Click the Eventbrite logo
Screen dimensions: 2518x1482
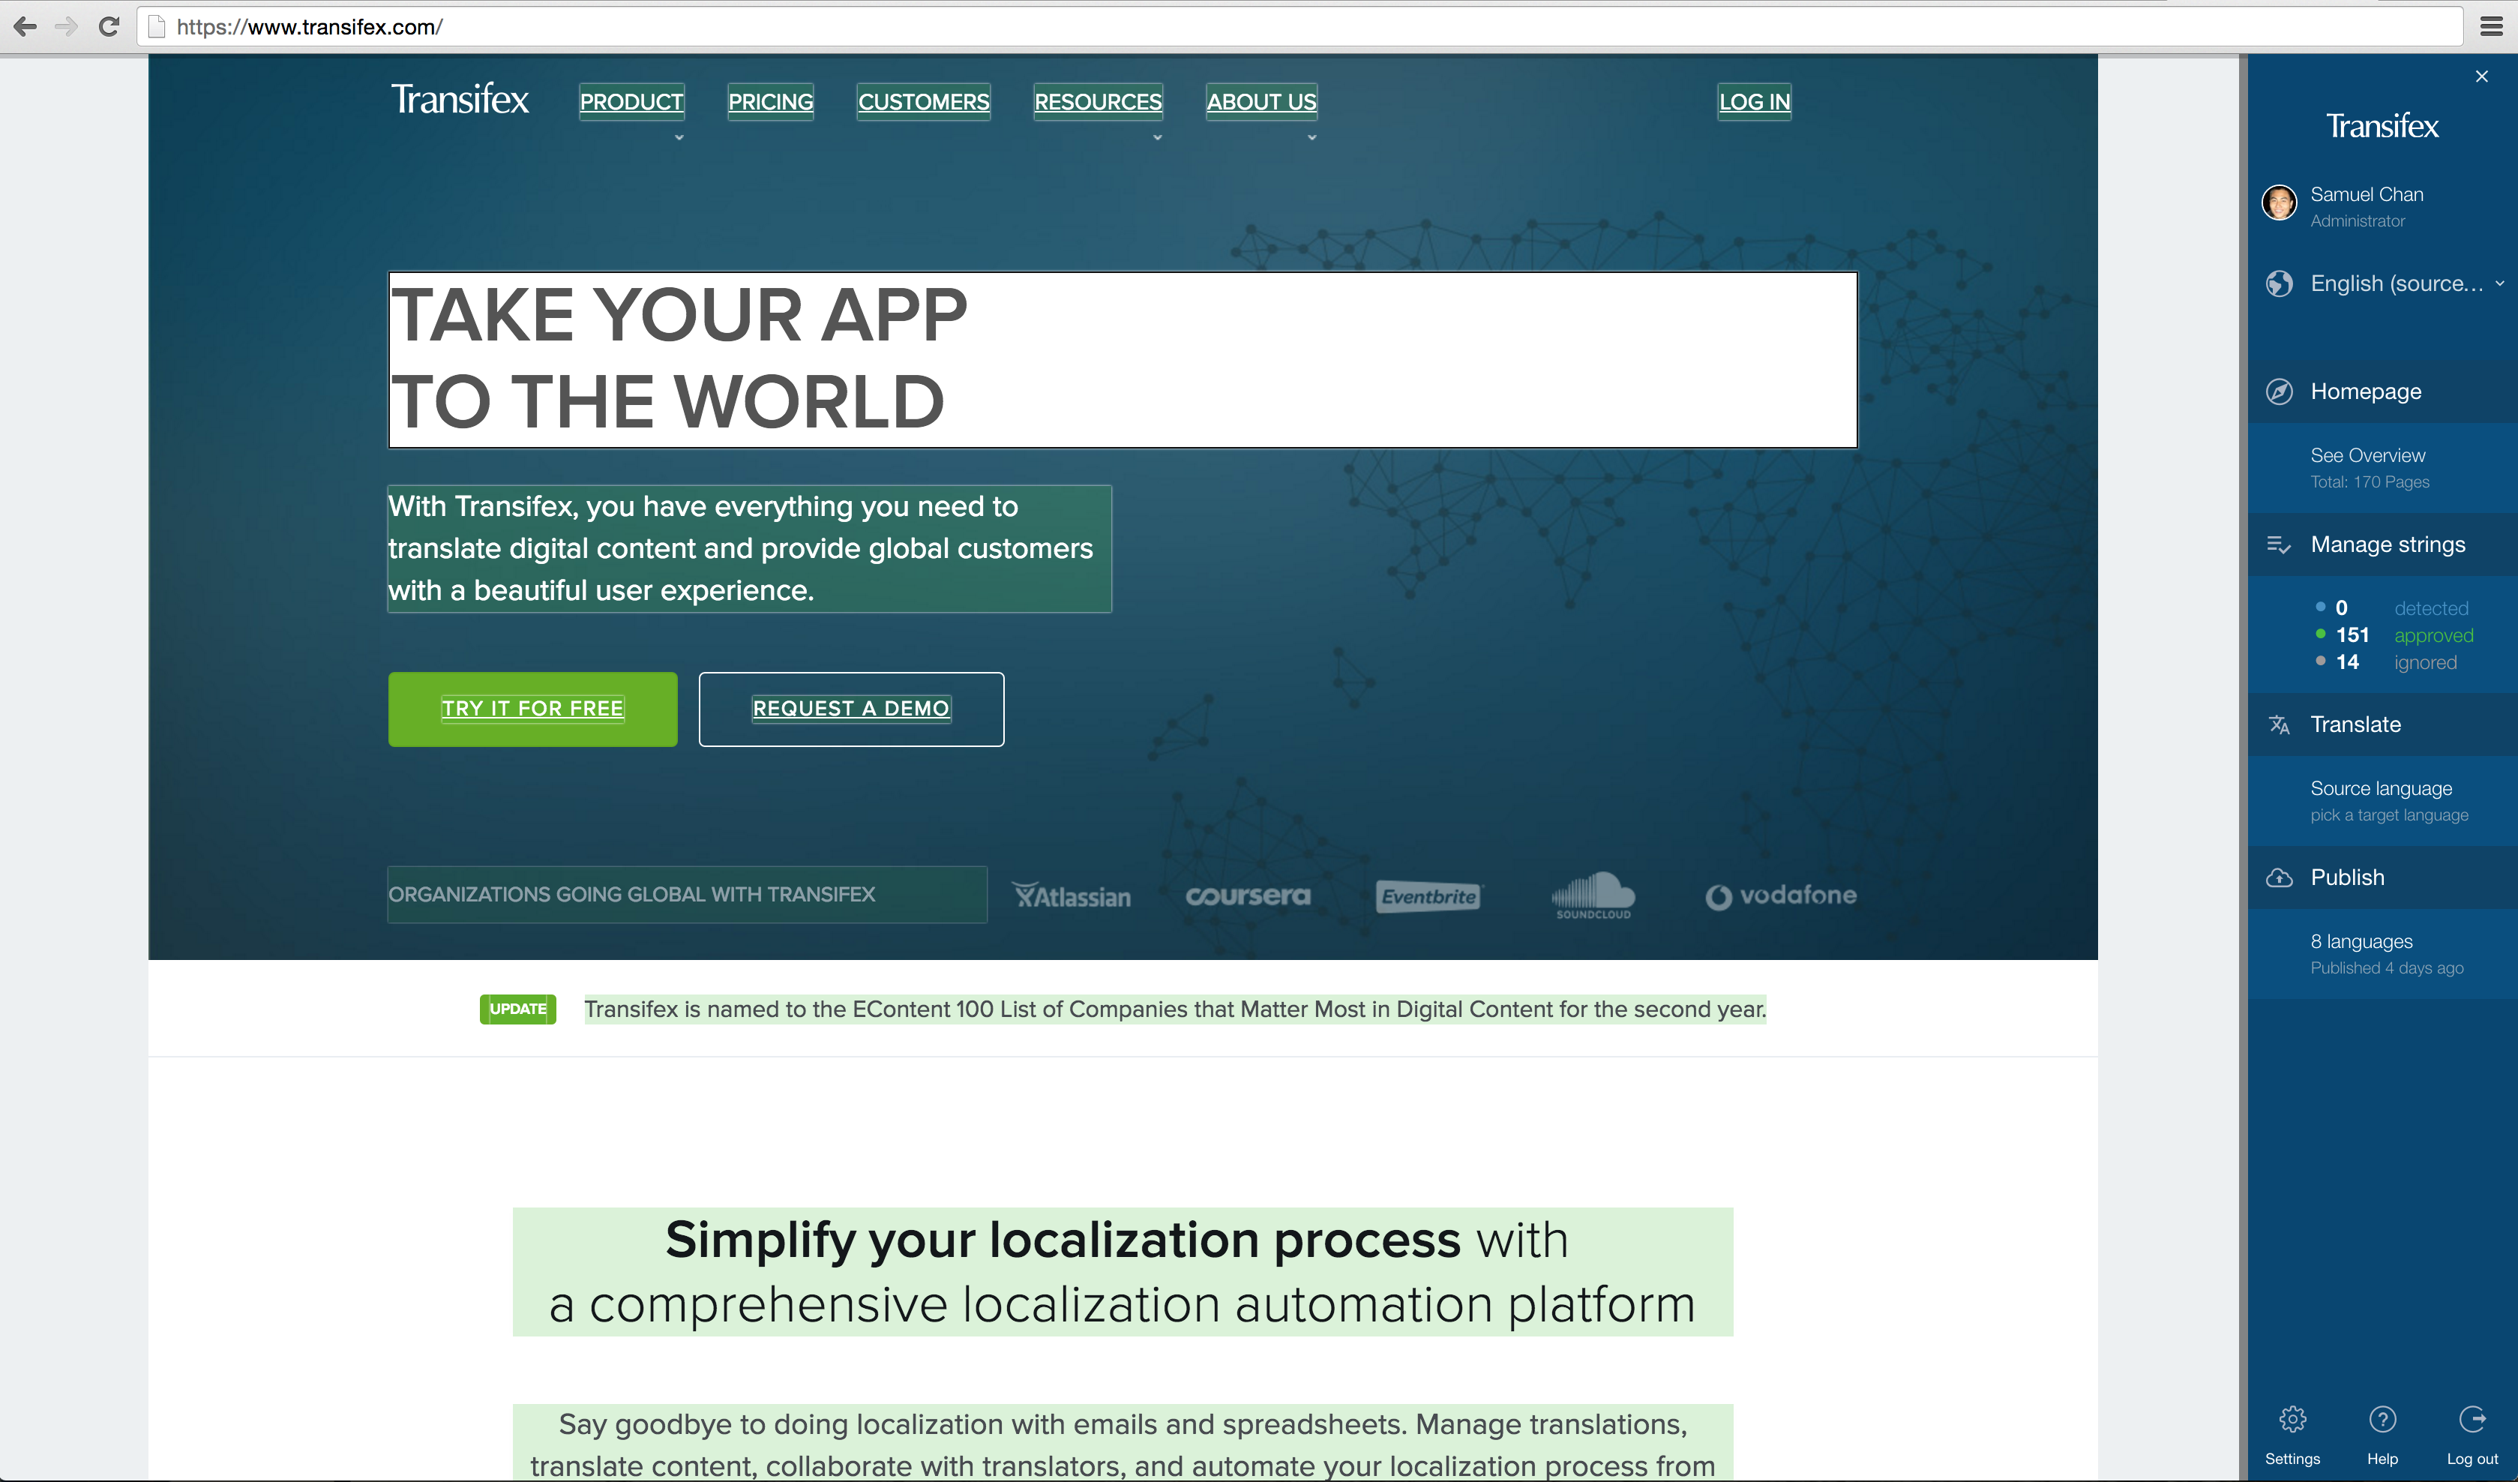click(1429, 896)
